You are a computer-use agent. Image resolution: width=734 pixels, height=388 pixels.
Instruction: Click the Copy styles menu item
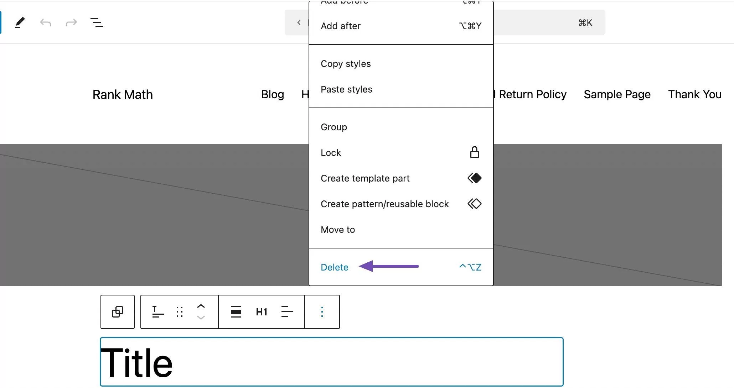click(346, 63)
